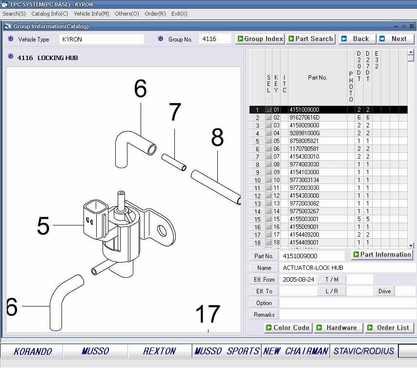The height and width of the screenshot is (368, 417).
Task: Click the Group Index green arrow icon
Action: pos(240,39)
